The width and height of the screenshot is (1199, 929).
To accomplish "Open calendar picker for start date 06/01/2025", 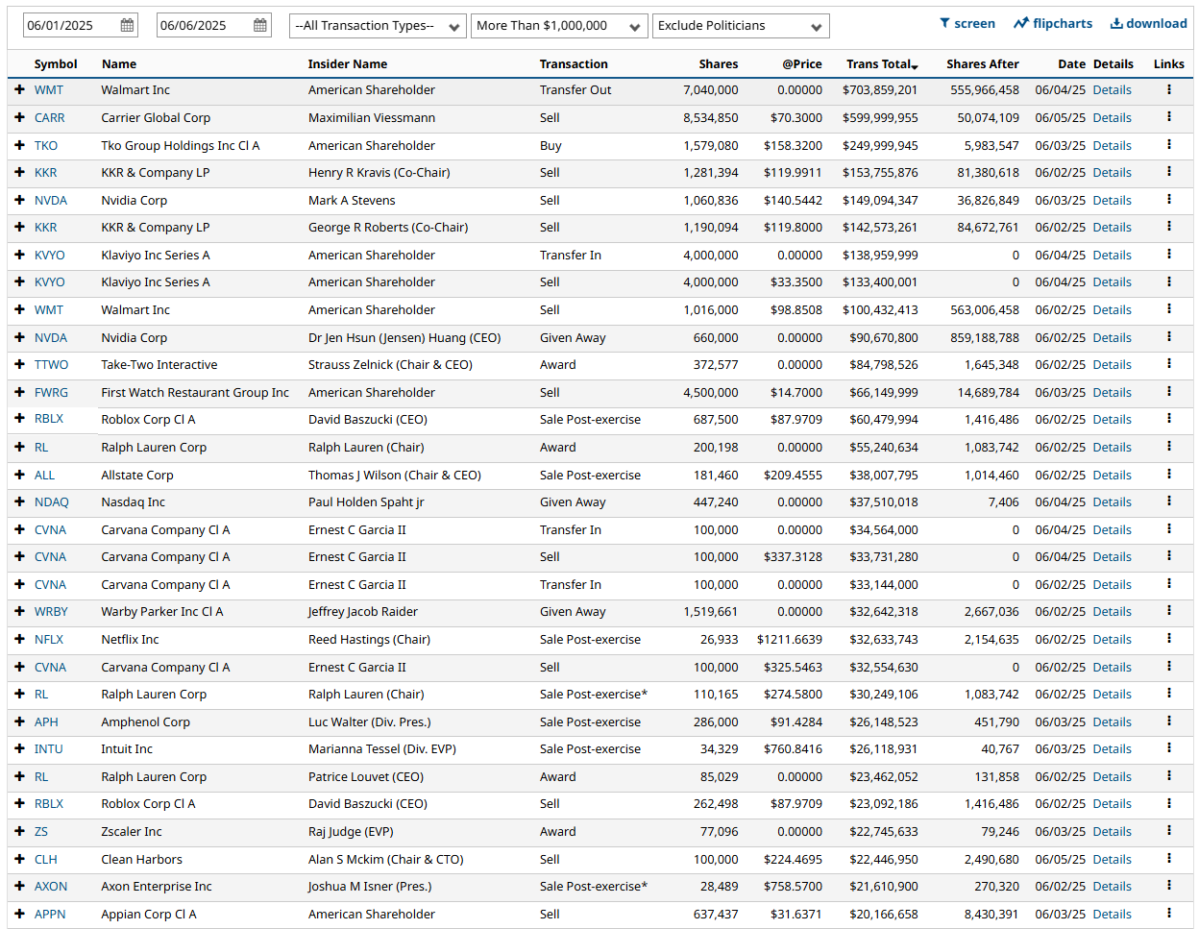I will point(127,26).
